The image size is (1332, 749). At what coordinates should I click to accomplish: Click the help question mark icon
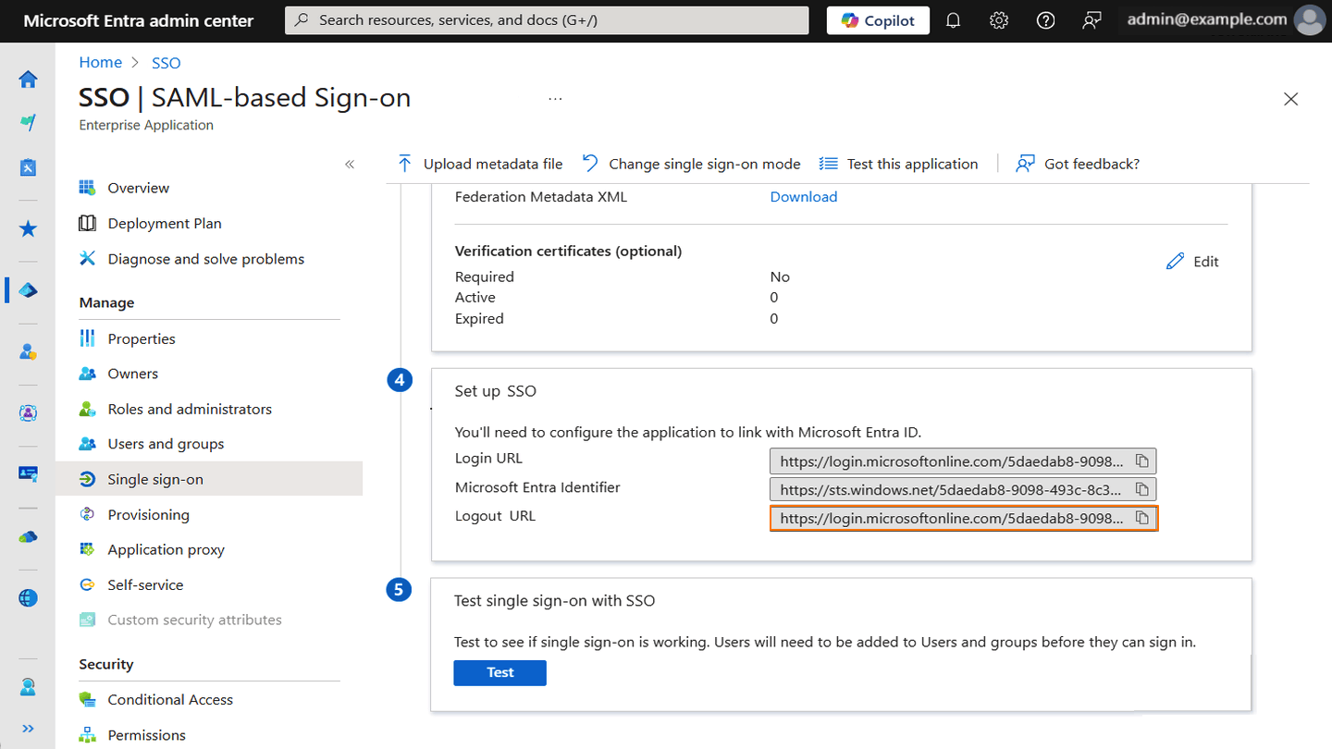1045,19
